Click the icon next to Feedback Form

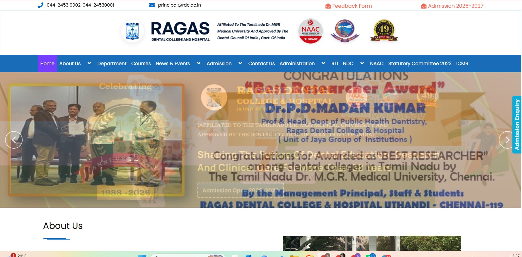click(328, 6)
